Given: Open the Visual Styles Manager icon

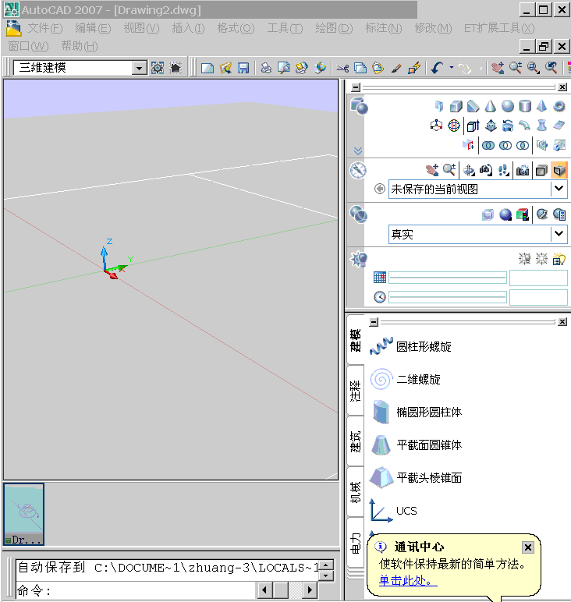Looking at the screenshot, I should tap(559, 214).
